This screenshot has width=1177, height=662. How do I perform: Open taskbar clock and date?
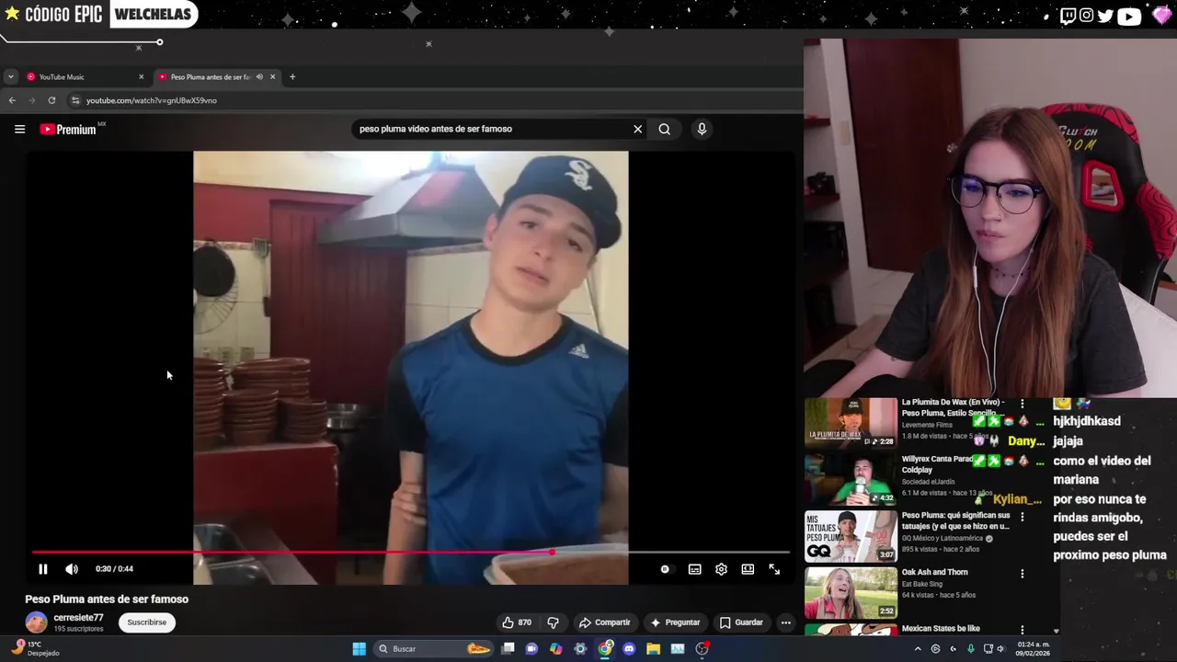[1034, 649]
